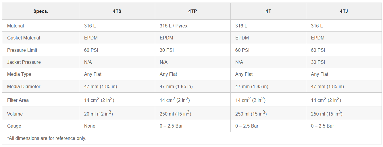Click the Gasket Material row label
This screenshot has width=383, height=147.
[24, 38]
